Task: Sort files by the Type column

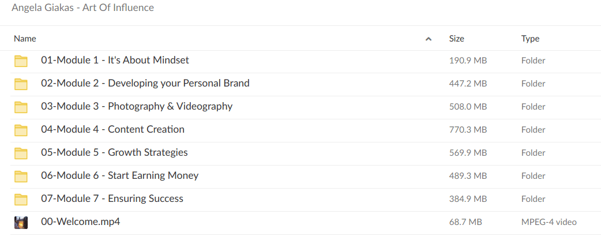Action: [530, 39]
